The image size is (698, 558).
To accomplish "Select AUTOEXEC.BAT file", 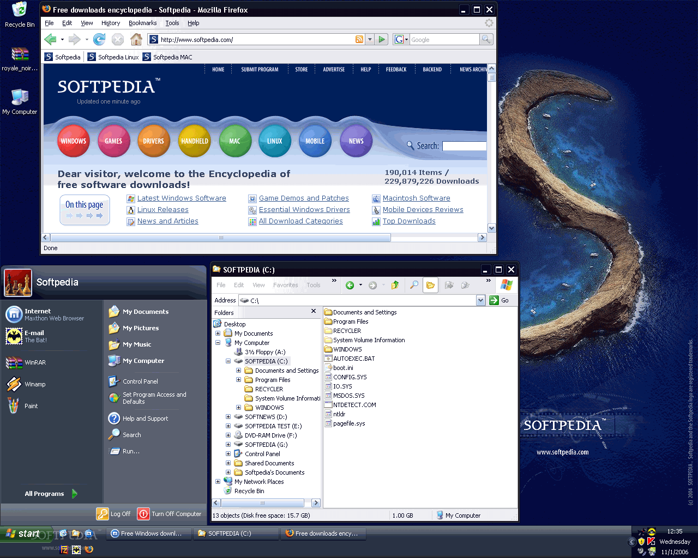I will pyautogui.click(x=350, y=359).
